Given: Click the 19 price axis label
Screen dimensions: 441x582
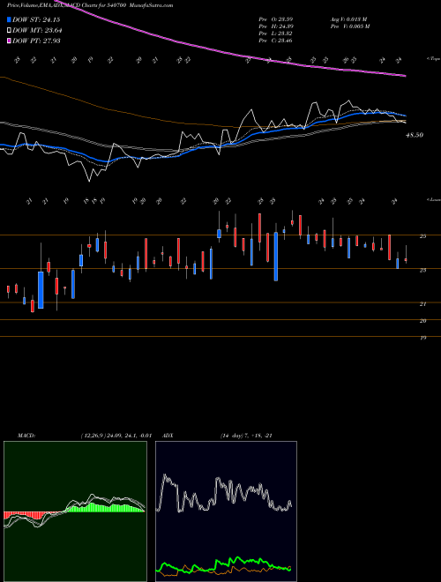Looking at the screenshot, I should tap(423, 338).
